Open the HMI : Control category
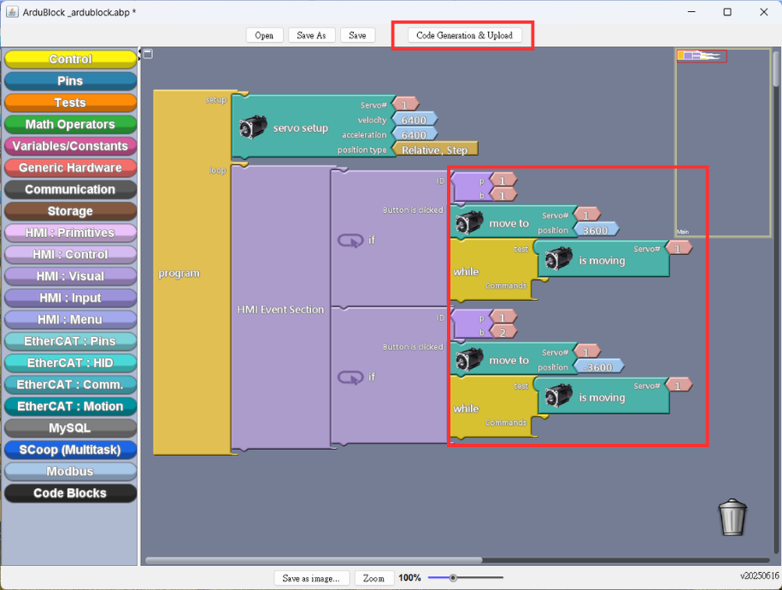Viewport: 782px width, 590px height. coord(70,255)
